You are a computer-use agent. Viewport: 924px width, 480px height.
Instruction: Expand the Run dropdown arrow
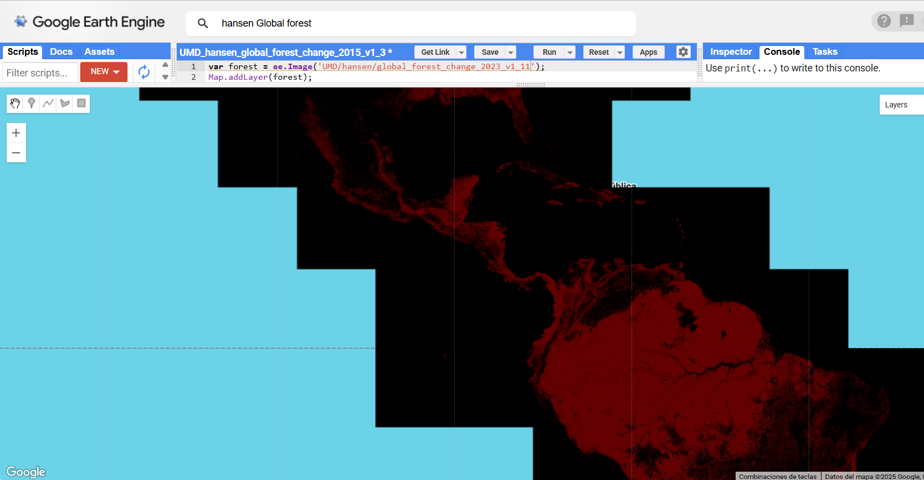(569, 52)
